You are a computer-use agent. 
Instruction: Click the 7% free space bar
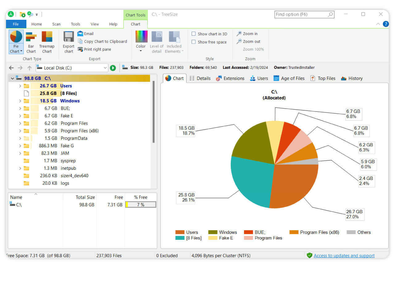point(141,204)
